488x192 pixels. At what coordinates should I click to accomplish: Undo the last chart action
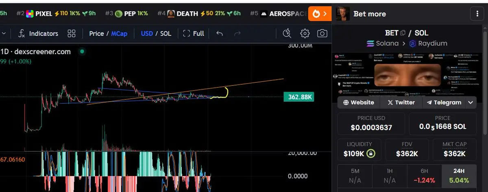(x=219, y=33)
